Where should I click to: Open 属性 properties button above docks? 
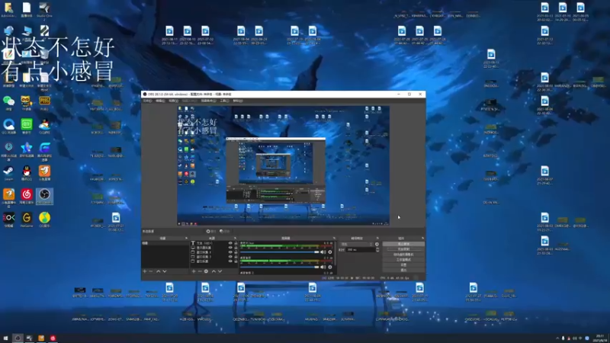click(x=212, y=231)
